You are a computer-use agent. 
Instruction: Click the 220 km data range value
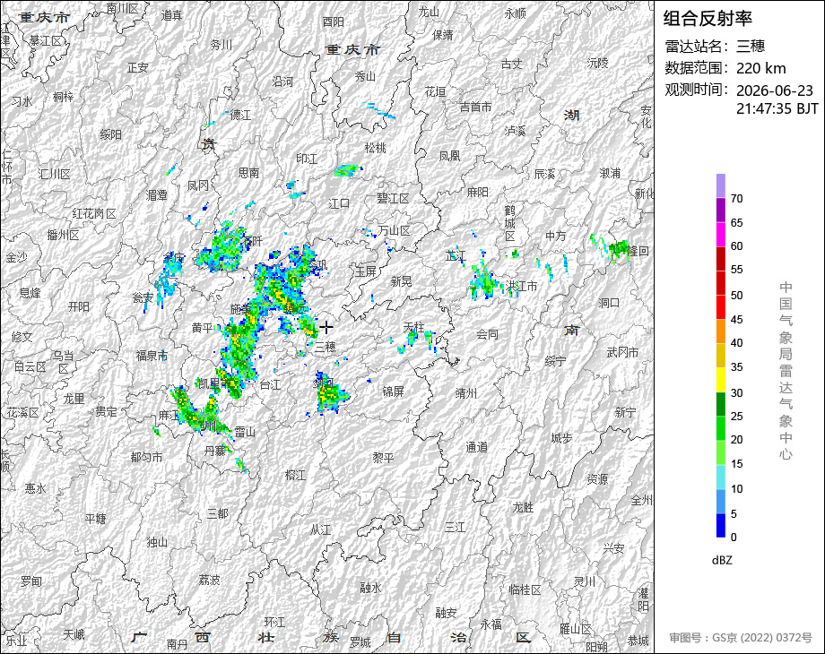[x=760, y=68]
